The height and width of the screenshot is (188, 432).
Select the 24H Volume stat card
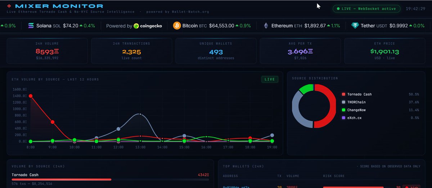pyautogui.click(x=47, y=51)
